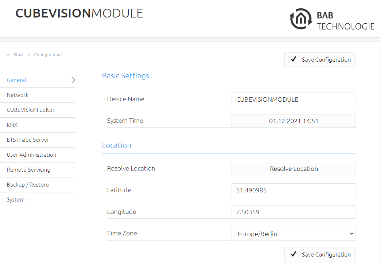
Task: Select Remote Servicing in sidebar
Action: coord(28,170)
